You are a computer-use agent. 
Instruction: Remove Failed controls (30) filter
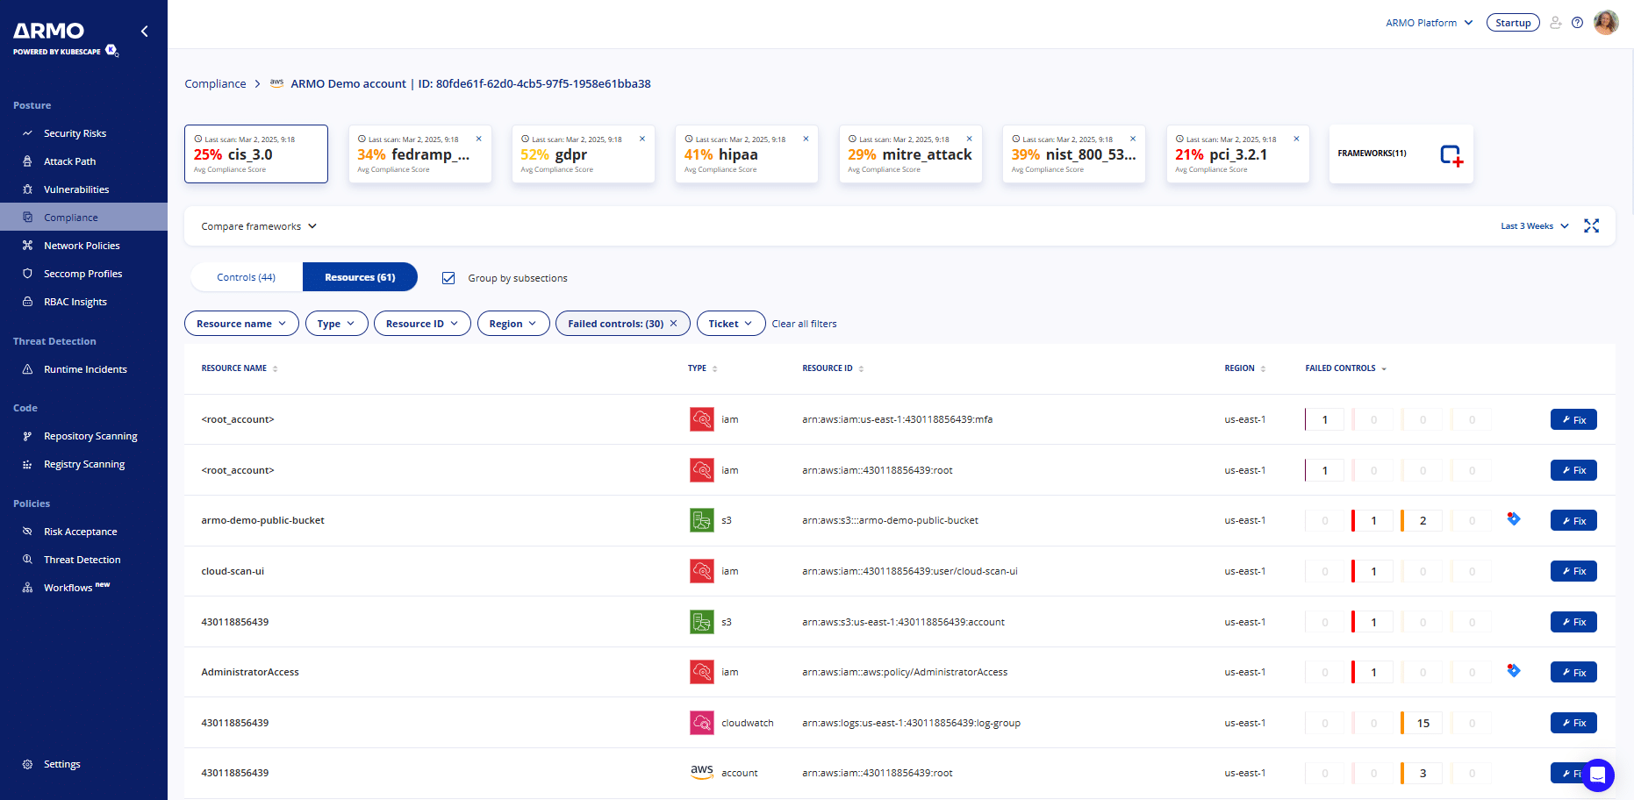pos(674,324)
